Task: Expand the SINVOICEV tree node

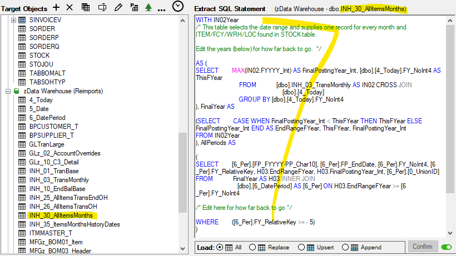Action: [14, 20]
